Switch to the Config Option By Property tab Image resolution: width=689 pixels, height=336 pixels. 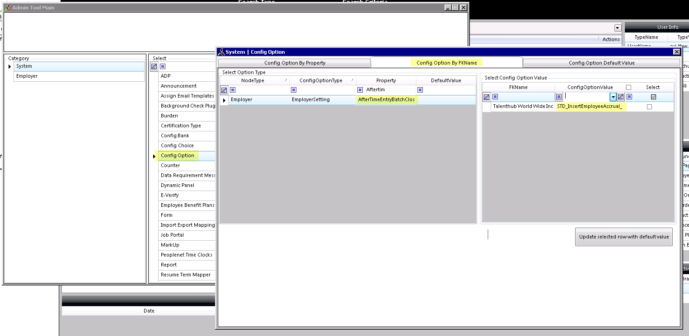coord(294,62)
